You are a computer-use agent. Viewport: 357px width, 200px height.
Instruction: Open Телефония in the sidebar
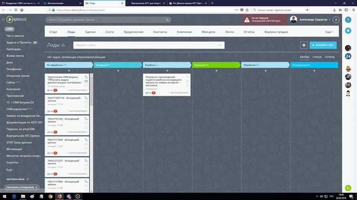14,69
